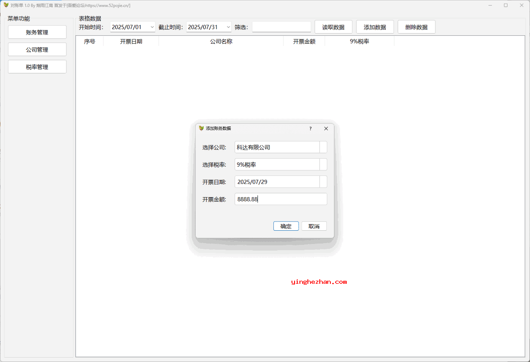Viewport: 530px width, 362px height.
Task: Expand the 截止时间 date dropdown
Action: tap(228, 27)
